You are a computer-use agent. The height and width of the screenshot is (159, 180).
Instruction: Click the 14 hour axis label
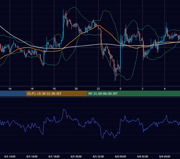click(10, 89)
